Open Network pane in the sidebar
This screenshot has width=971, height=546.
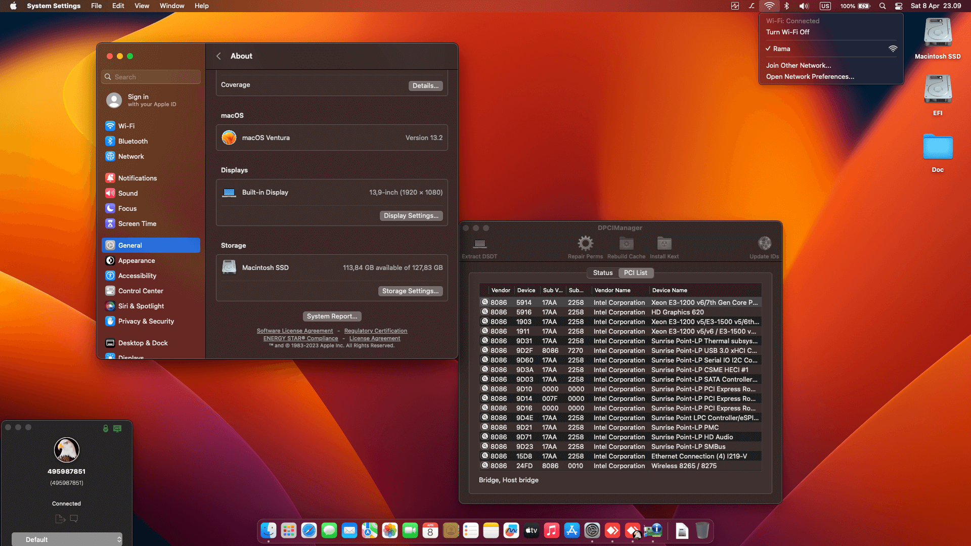coord(151,156)
